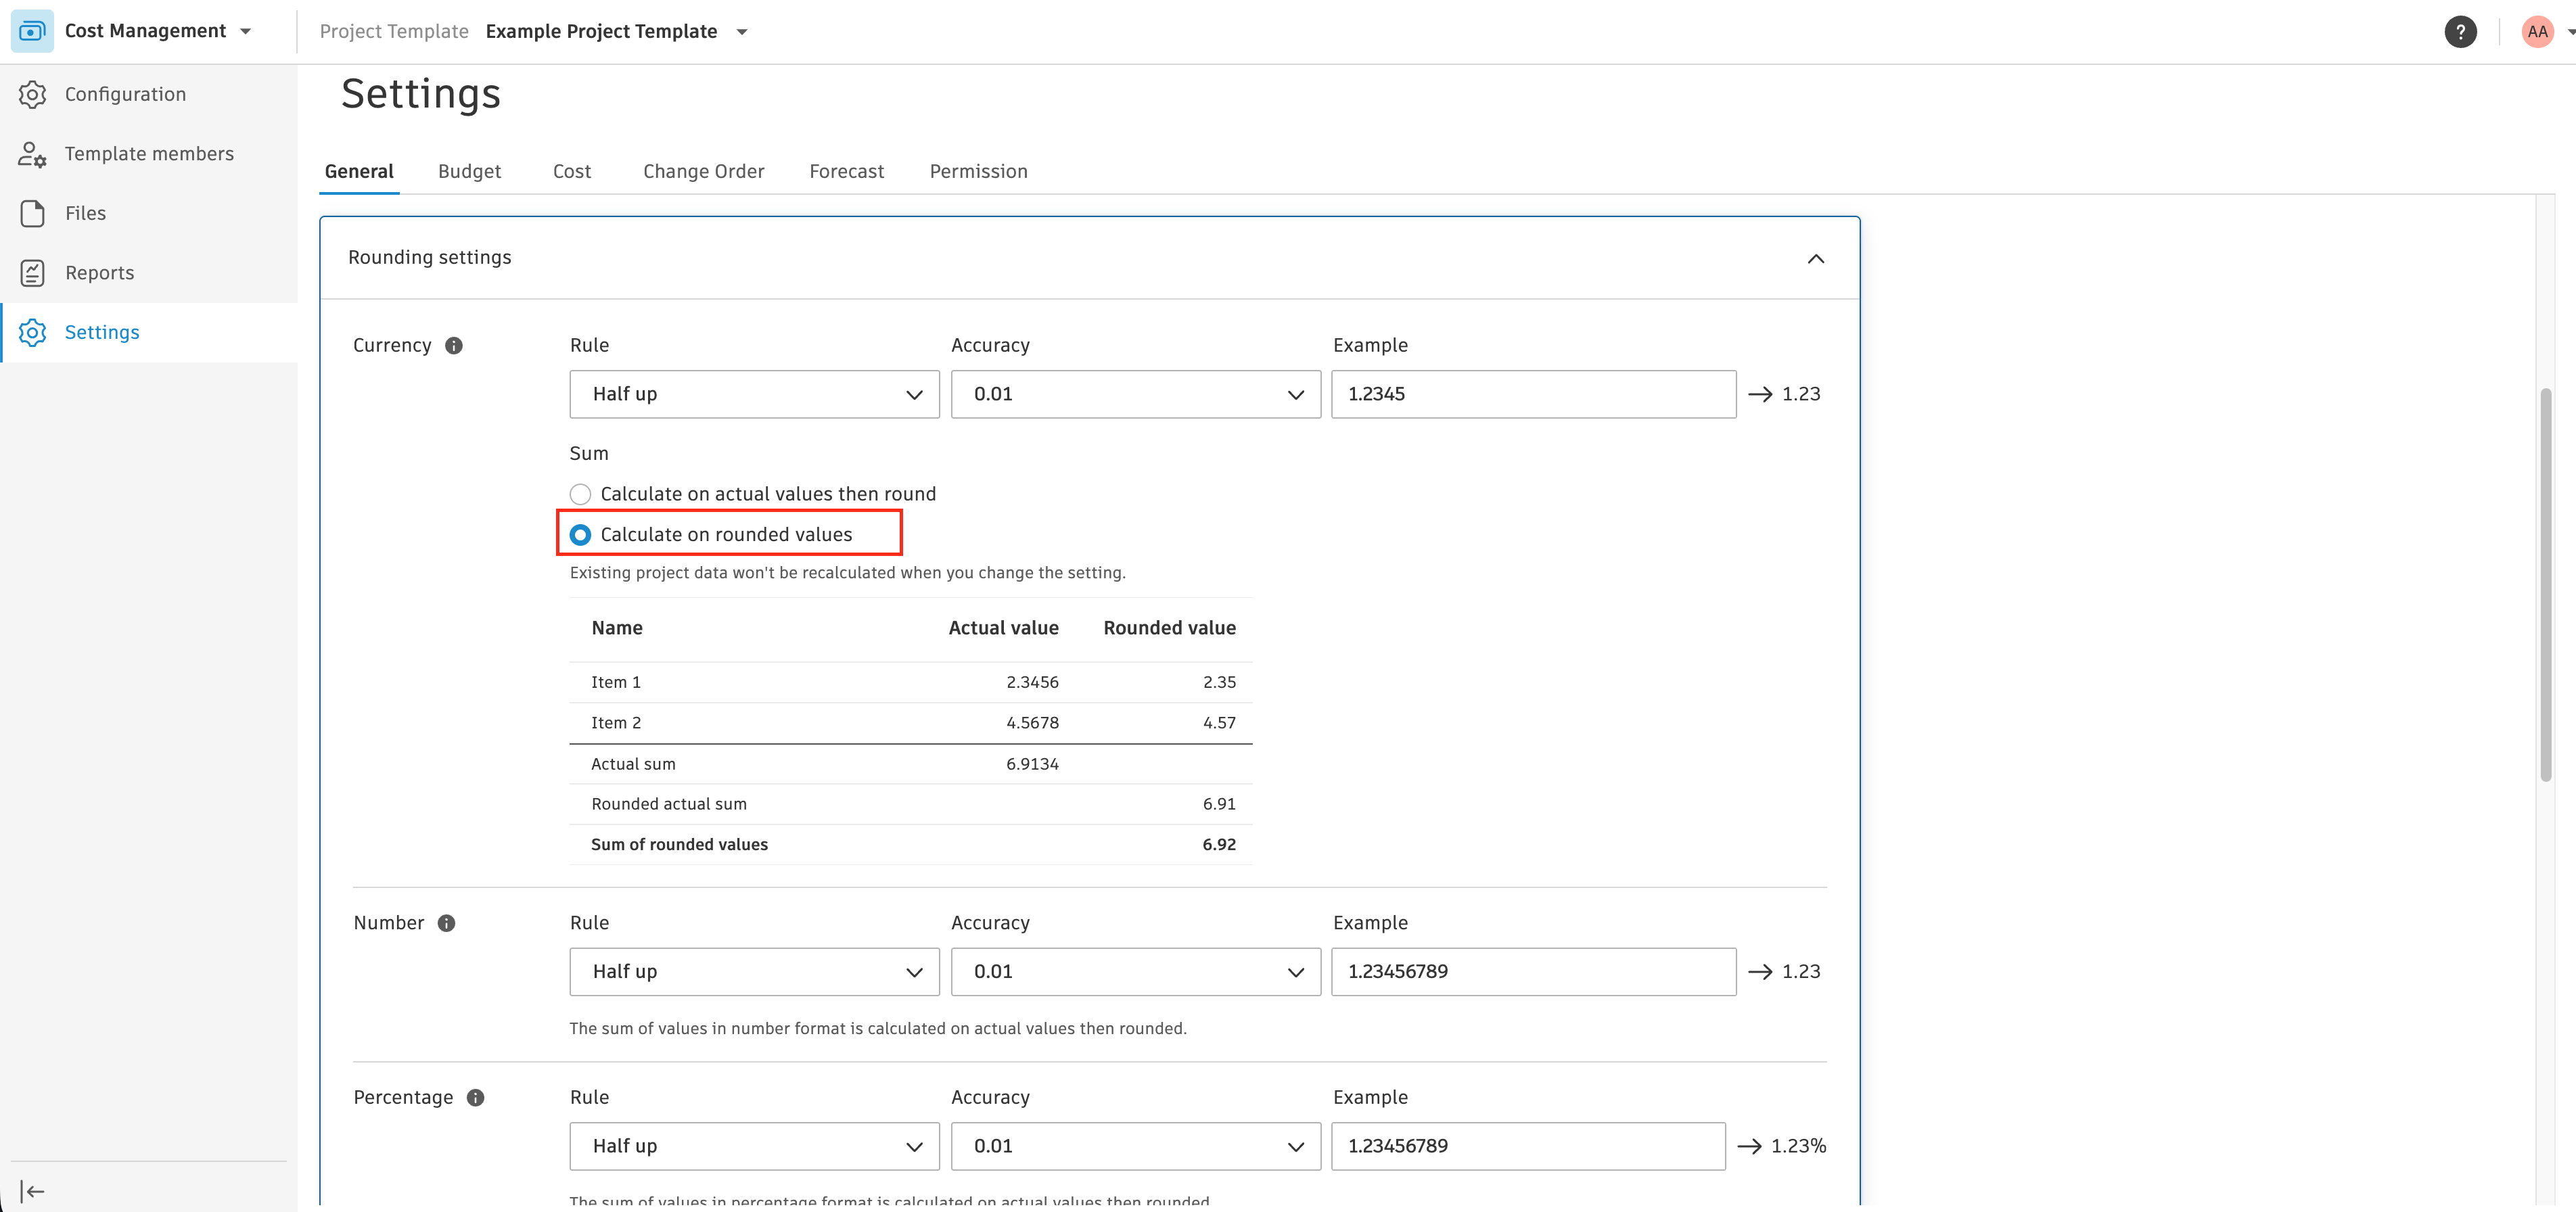Click the Currency info icon

454,346
